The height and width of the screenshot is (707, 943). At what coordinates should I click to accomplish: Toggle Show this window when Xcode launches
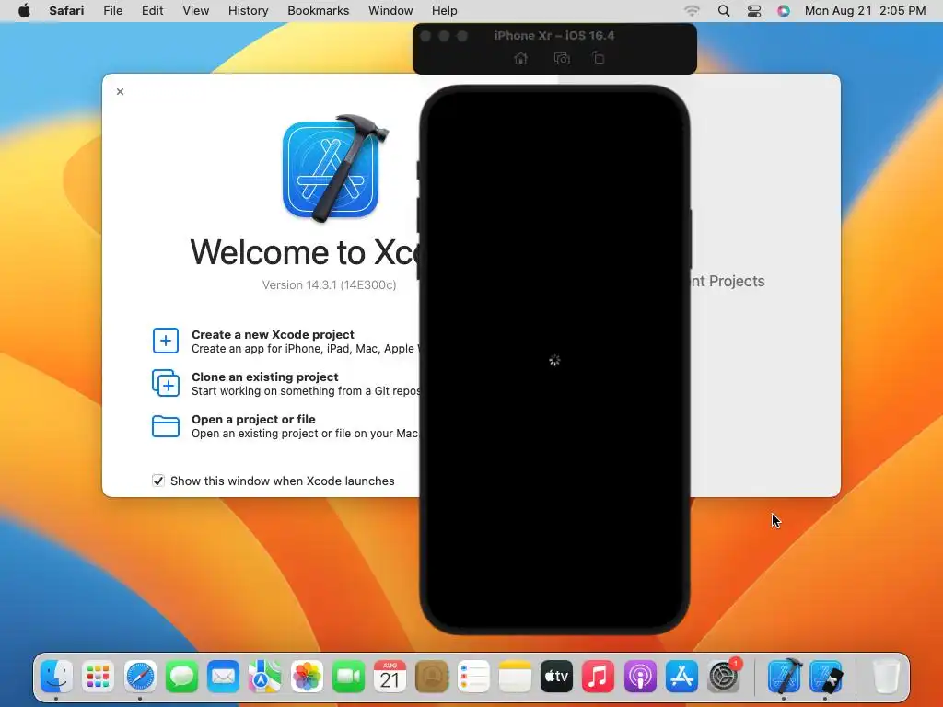(x=158, y=481)
